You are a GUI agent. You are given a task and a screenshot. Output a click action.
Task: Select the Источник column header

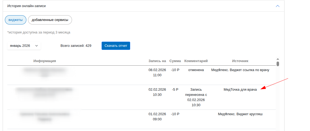coord(240,61)
